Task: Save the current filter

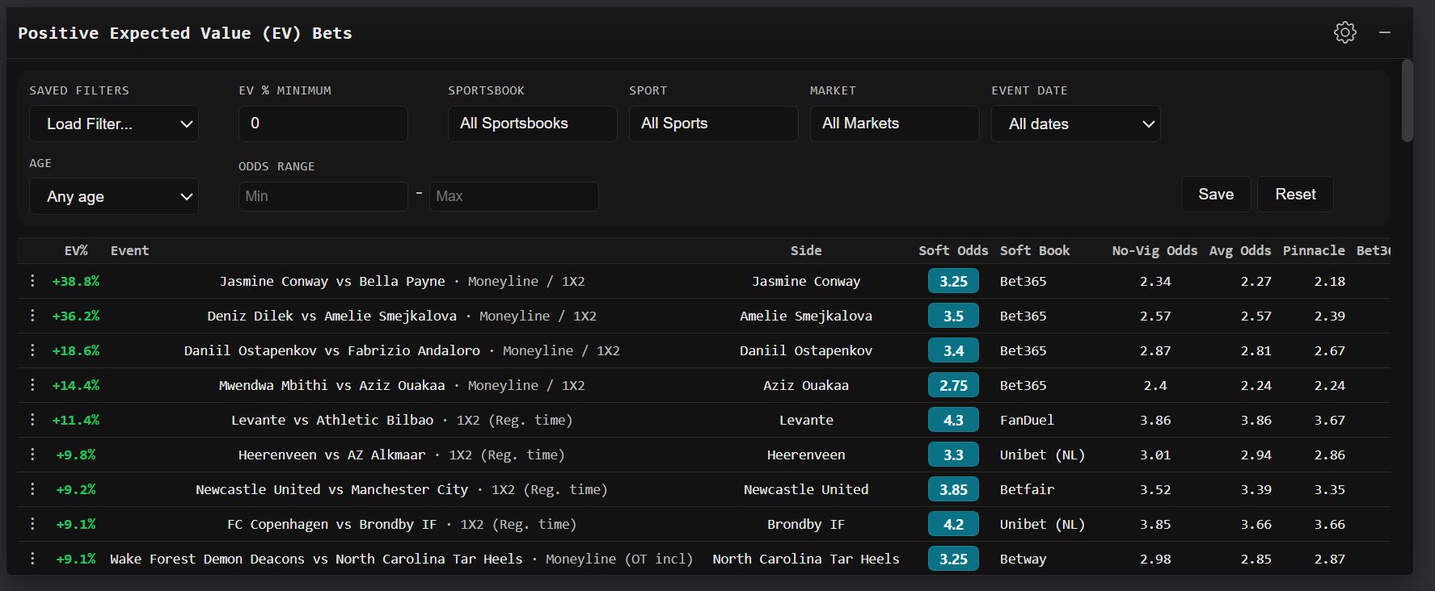Action: point(1216,195)
